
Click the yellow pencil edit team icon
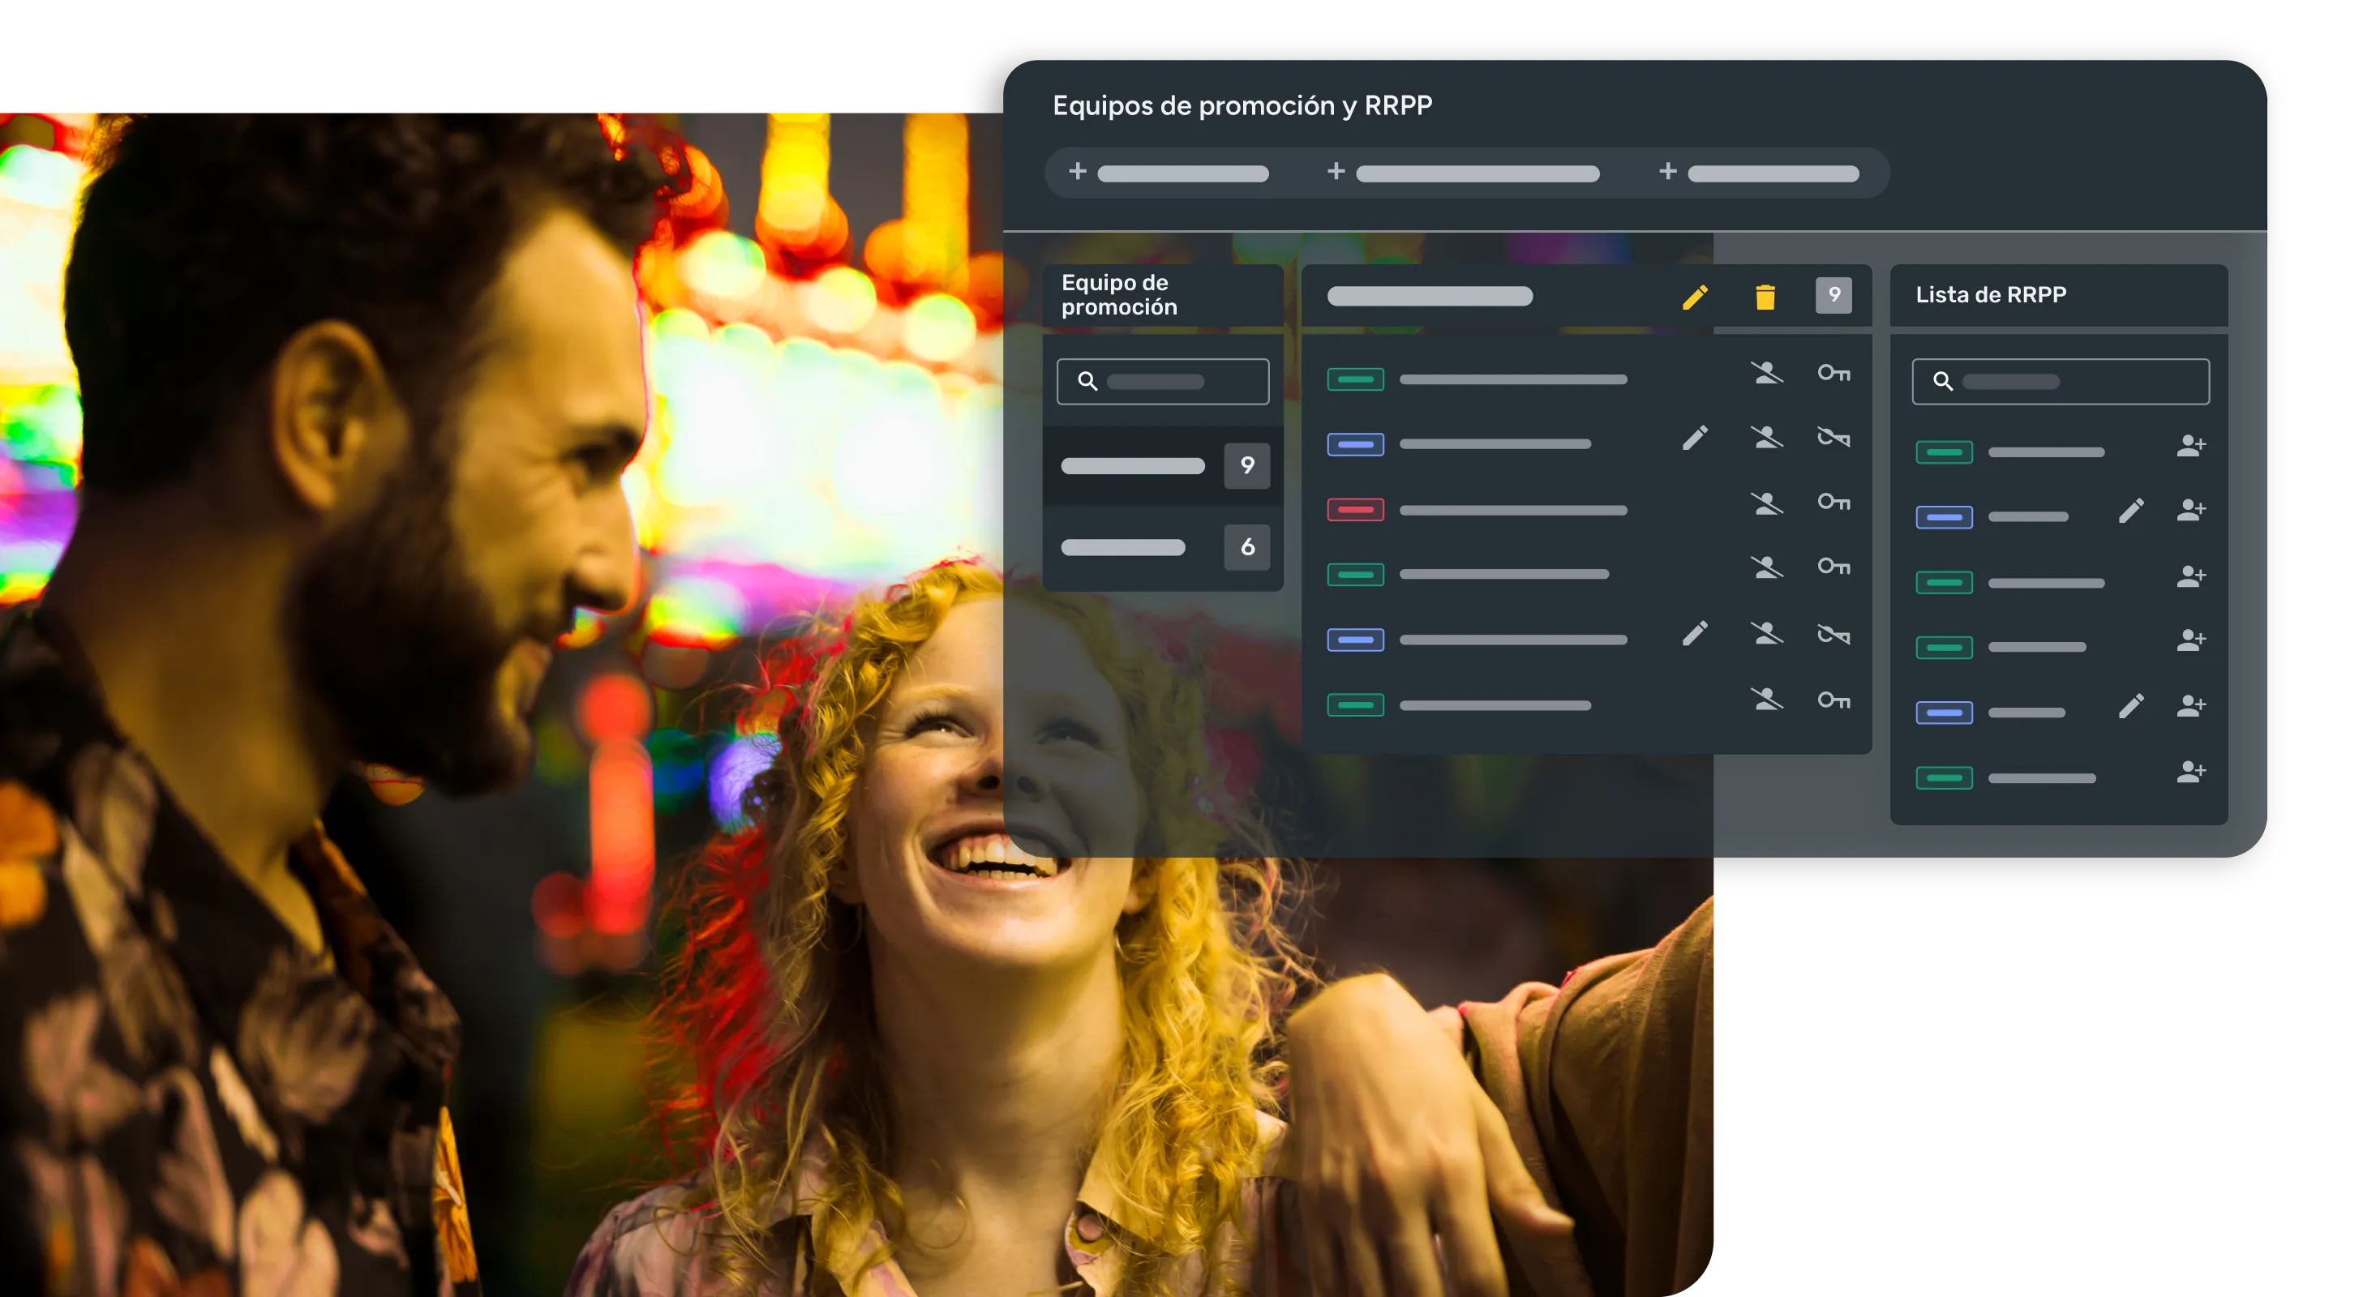coord(1694,297)
